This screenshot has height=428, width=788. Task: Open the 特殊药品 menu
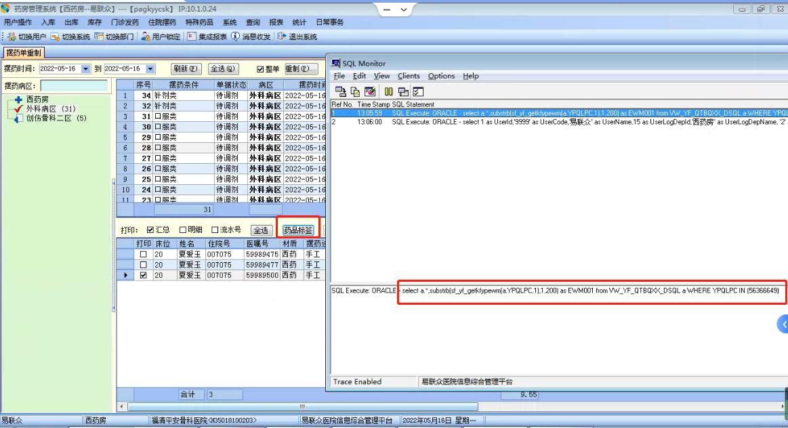199,22
